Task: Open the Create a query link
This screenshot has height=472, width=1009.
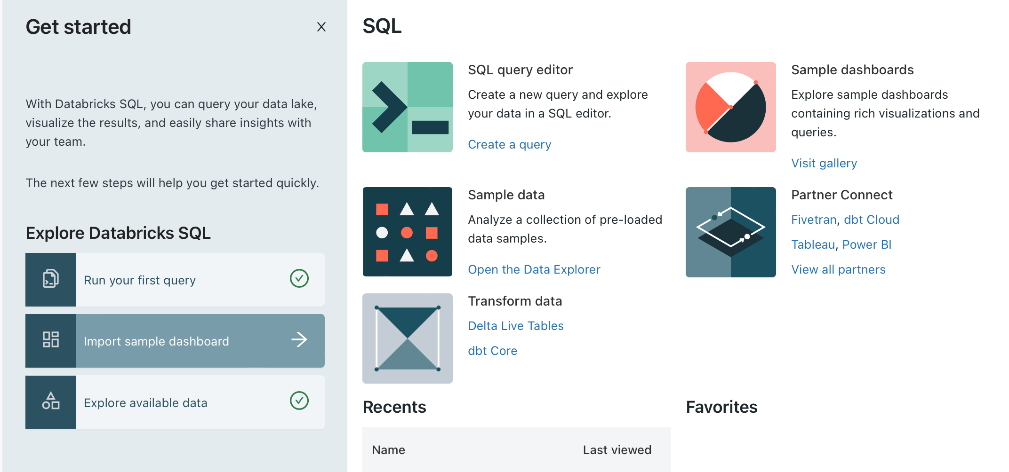Action: coord(509,144)
